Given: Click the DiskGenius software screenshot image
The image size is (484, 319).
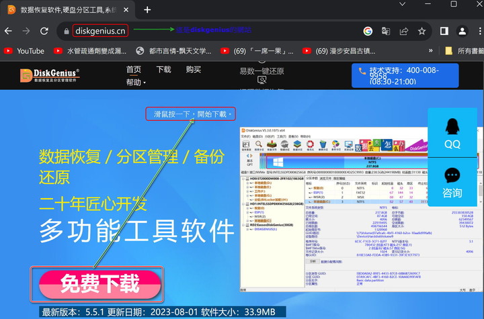Looking at the screenshot, I should [361, 209].
